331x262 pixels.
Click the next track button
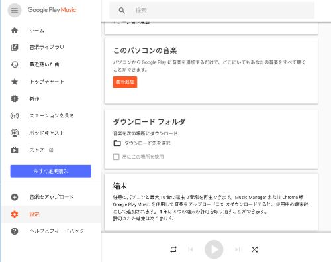(x=237, y=249)
